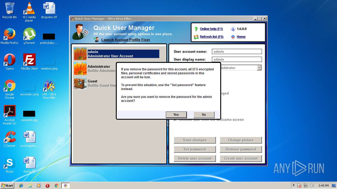This screenshot has width=337, height=189.
Task: Launch UVK Ultra Virus Killer shortcut
Action: click(49, 89)
